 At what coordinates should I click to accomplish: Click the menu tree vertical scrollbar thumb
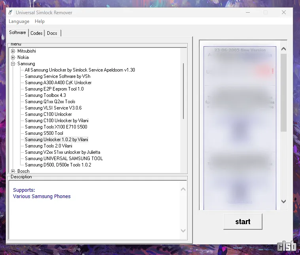tap(183, 91)
